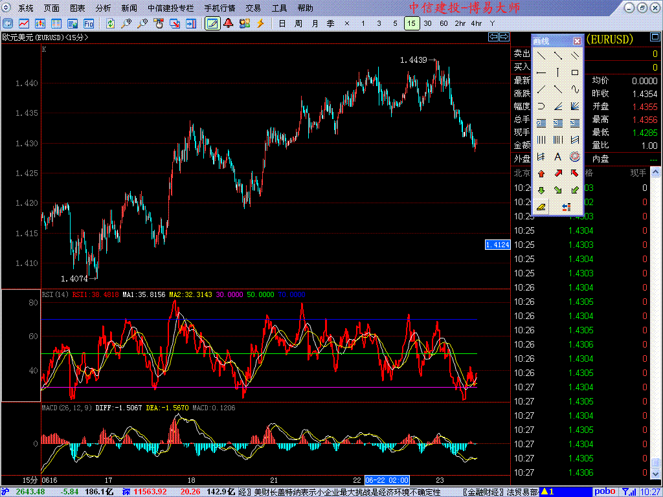
Task: Switch to monthly (月) period
Action: point(315,24)
